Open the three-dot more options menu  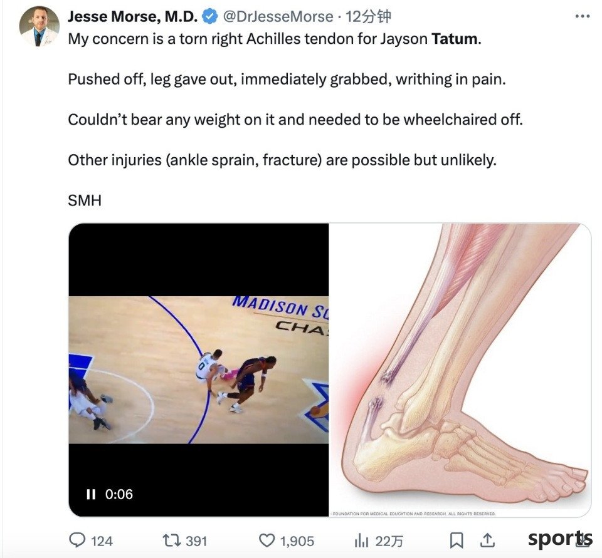[583, 16]
